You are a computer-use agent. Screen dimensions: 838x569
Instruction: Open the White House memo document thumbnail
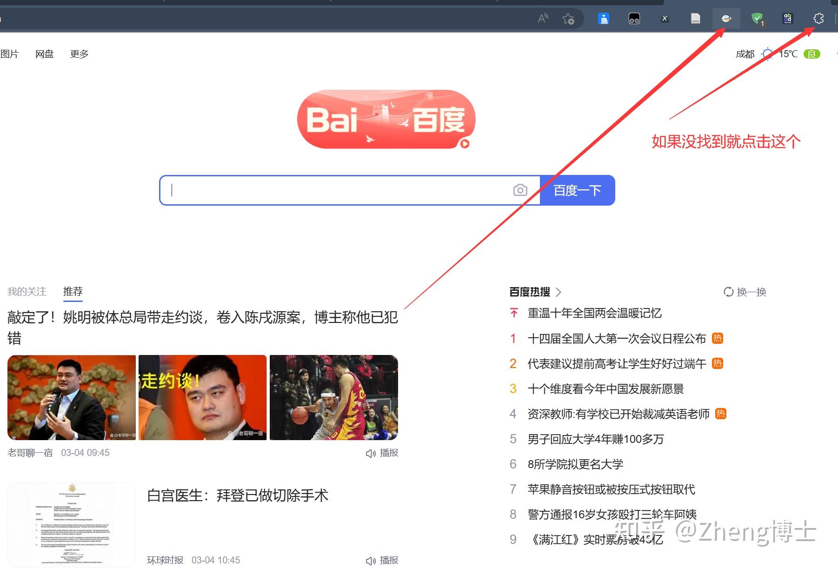[72, 525]
